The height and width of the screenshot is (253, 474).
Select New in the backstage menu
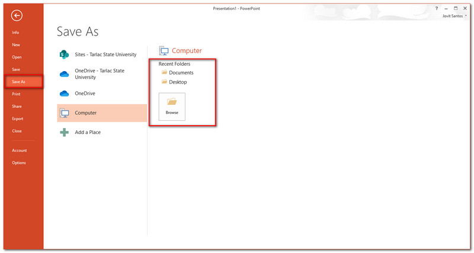click(16, 45)
